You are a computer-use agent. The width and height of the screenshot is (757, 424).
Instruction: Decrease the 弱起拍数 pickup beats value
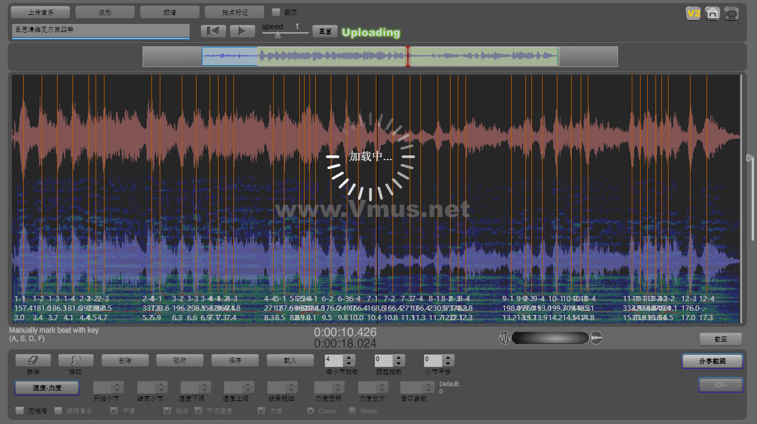click(x=398, y=363)
